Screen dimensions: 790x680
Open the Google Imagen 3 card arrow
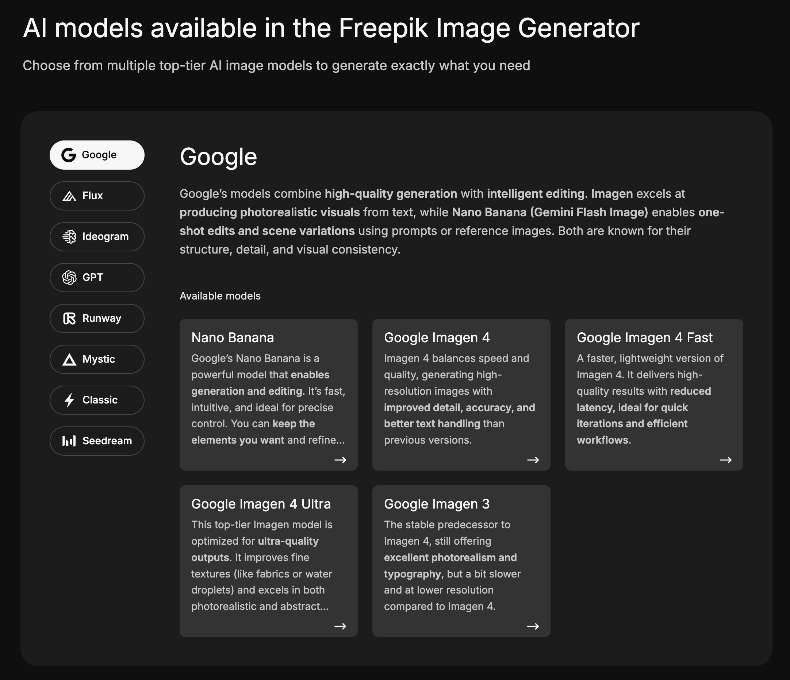pyautogui.click(x=533, y=626)
